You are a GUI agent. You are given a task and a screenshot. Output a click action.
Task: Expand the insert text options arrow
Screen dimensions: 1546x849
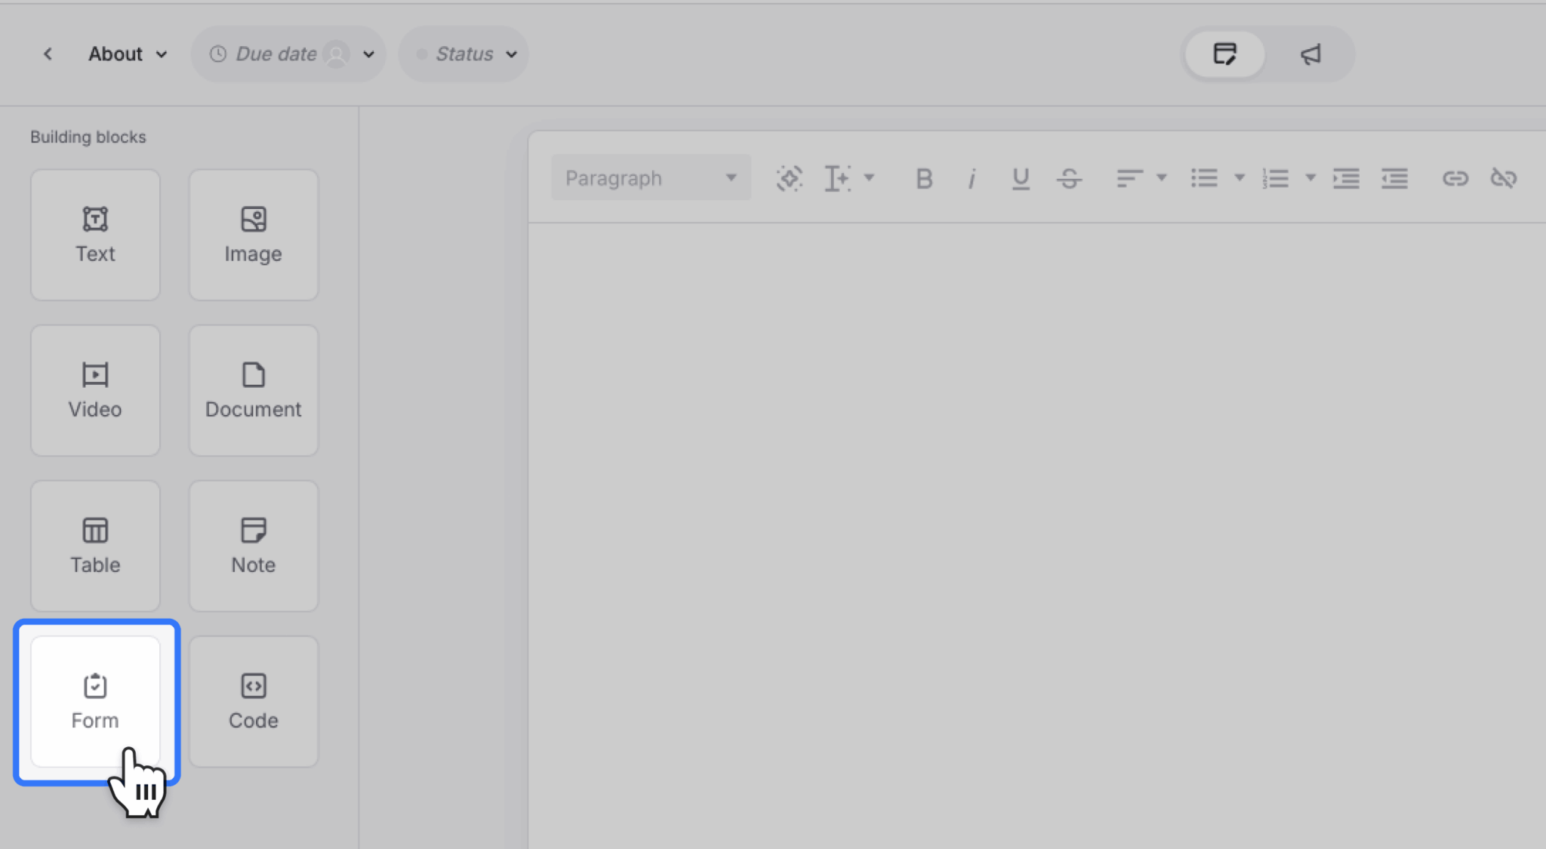click(869, 178)
